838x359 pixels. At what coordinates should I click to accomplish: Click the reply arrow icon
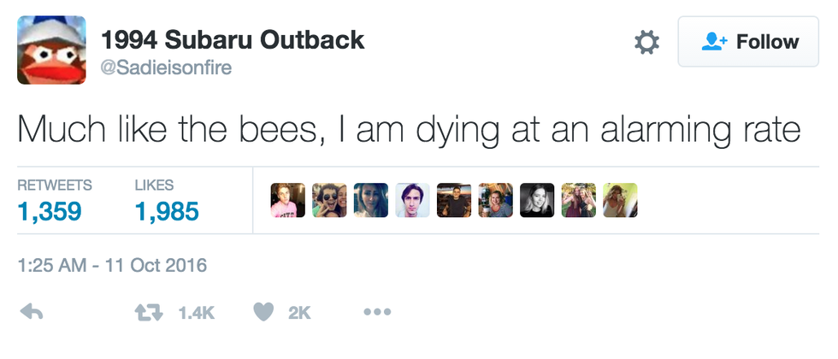click(32, 313)
